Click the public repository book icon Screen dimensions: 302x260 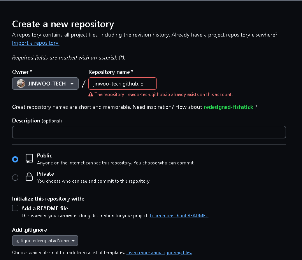pos(29,159)
